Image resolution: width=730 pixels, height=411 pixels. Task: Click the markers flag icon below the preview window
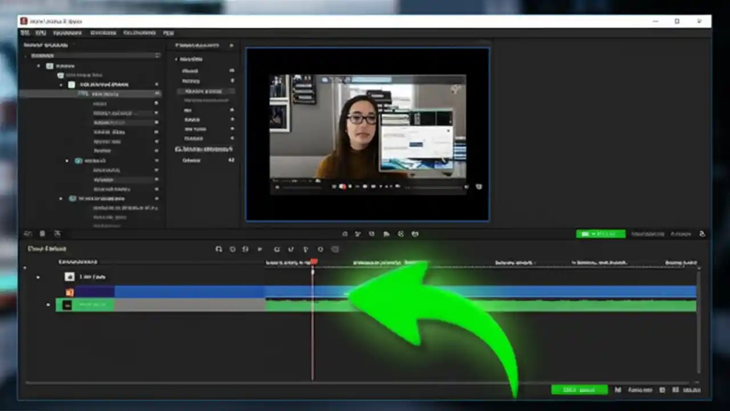coord(386,233)
